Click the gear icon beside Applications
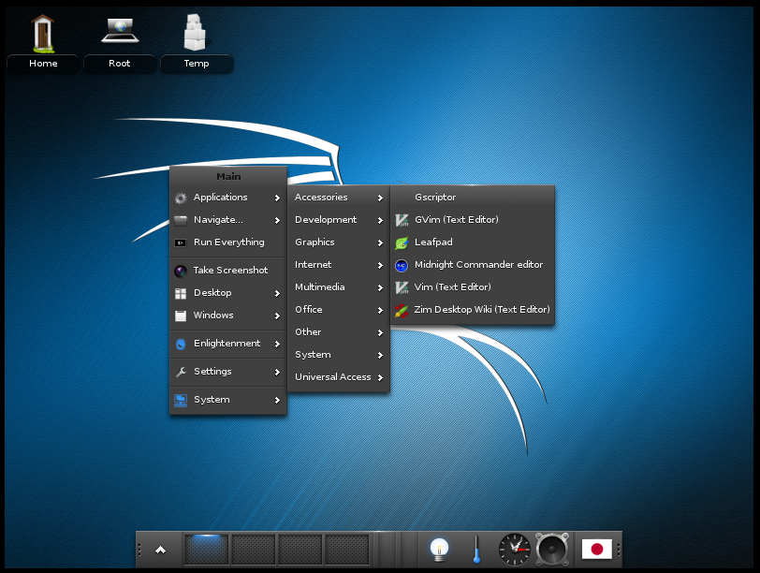This screenshot has width=760, height=573. pos(181,198)
